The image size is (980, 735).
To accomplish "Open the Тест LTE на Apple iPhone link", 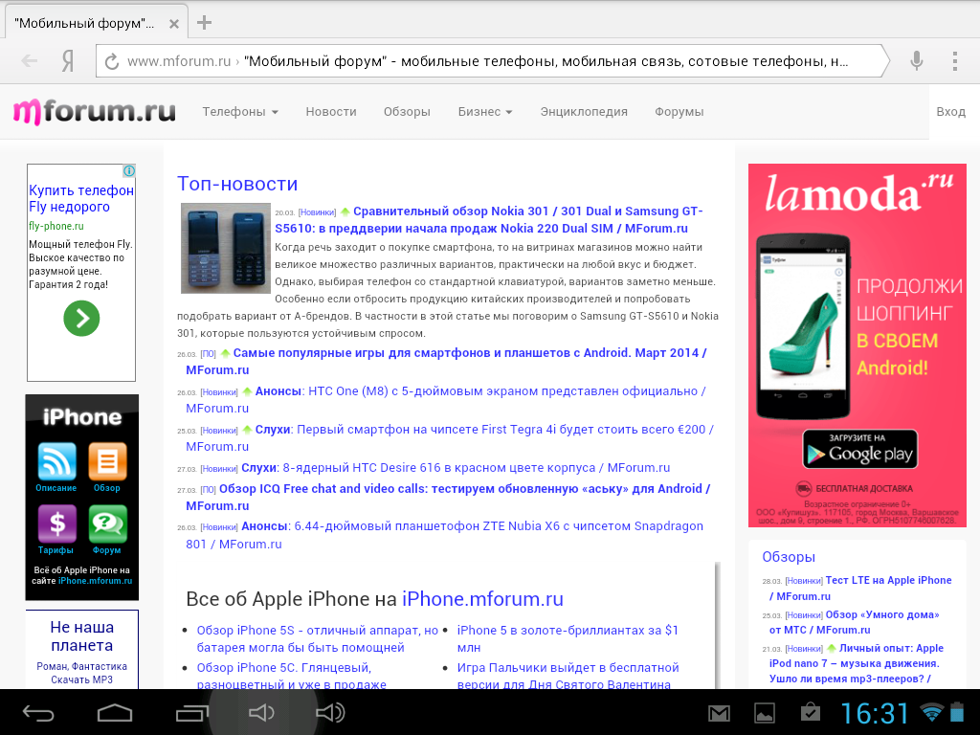I will pos(860,589).
